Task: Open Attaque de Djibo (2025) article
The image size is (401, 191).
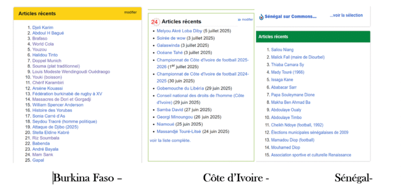Action: [x=55, y=127]
